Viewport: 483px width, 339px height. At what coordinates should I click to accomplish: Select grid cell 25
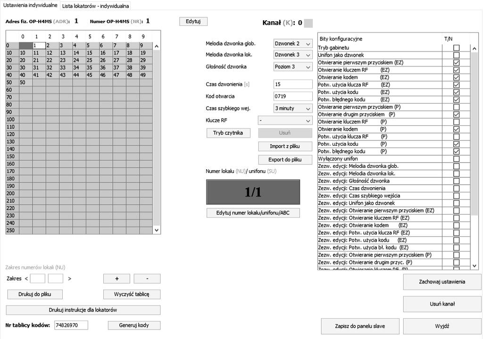92,60
